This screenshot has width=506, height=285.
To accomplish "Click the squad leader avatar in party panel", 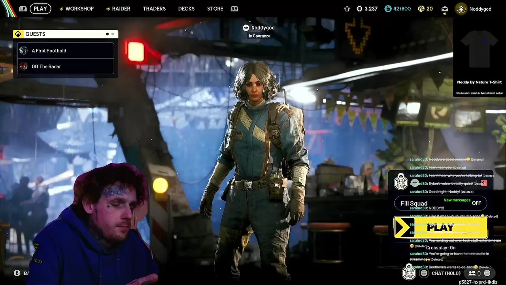I will click(x=400, y=182).
